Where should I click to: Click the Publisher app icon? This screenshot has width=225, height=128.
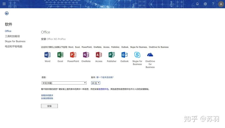click(112, 55)
